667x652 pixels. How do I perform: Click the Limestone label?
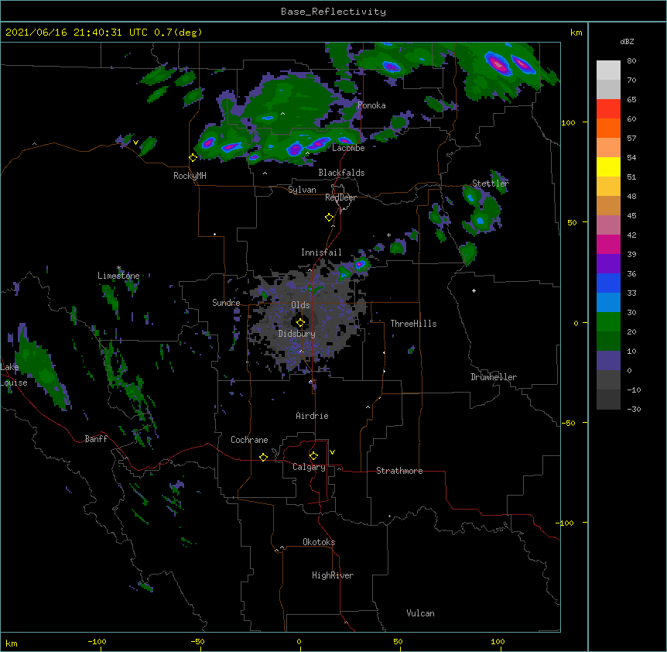118,276
